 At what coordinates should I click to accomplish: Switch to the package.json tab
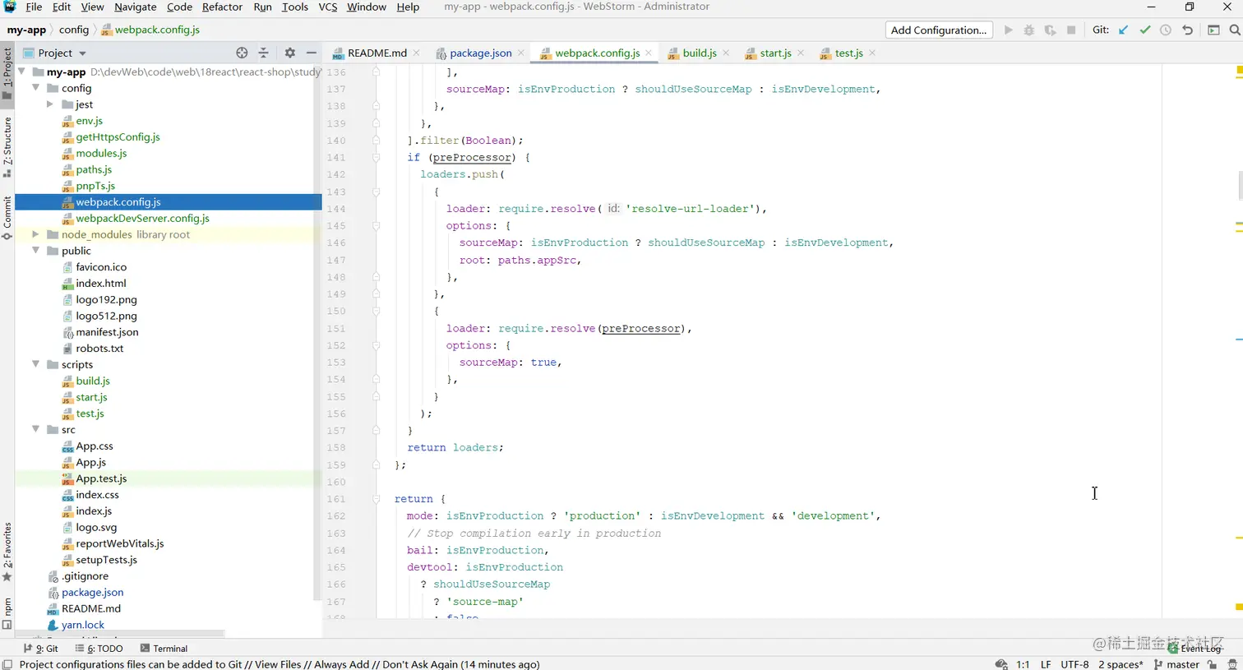[x=480, y=53]
